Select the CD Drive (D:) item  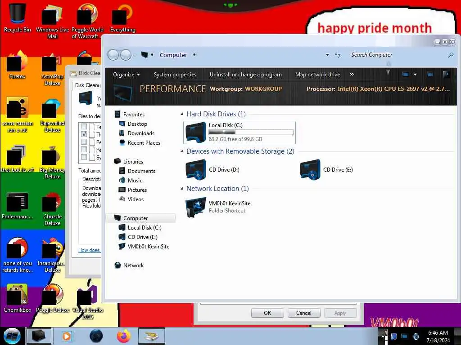(213, 169)
